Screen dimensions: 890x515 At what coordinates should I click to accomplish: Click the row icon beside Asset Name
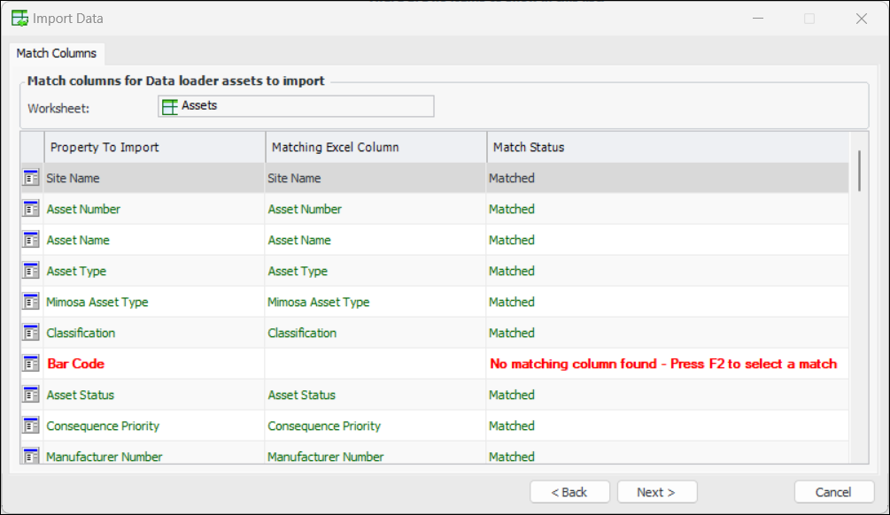pos(31,240)
